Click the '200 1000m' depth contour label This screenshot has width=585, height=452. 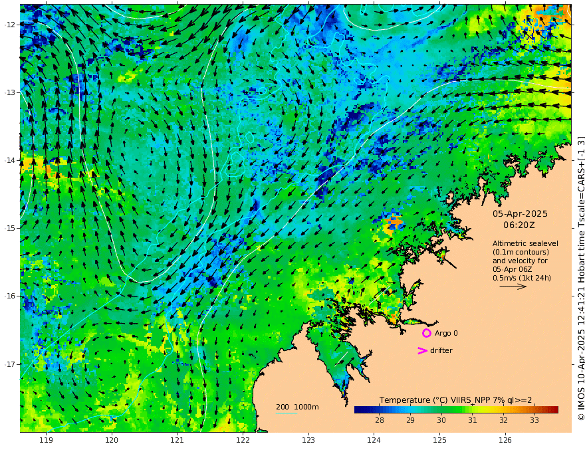(x=297, y=407)
